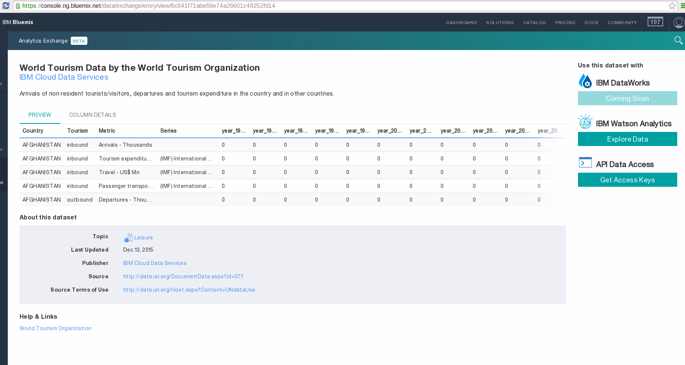Click the Get Access Keys button
Screen dimensions: 685x365
(627, 180)
